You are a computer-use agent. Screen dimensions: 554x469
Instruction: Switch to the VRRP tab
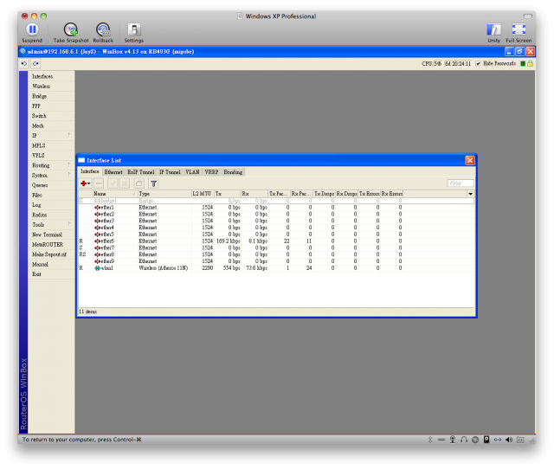[x=211, y=172]
